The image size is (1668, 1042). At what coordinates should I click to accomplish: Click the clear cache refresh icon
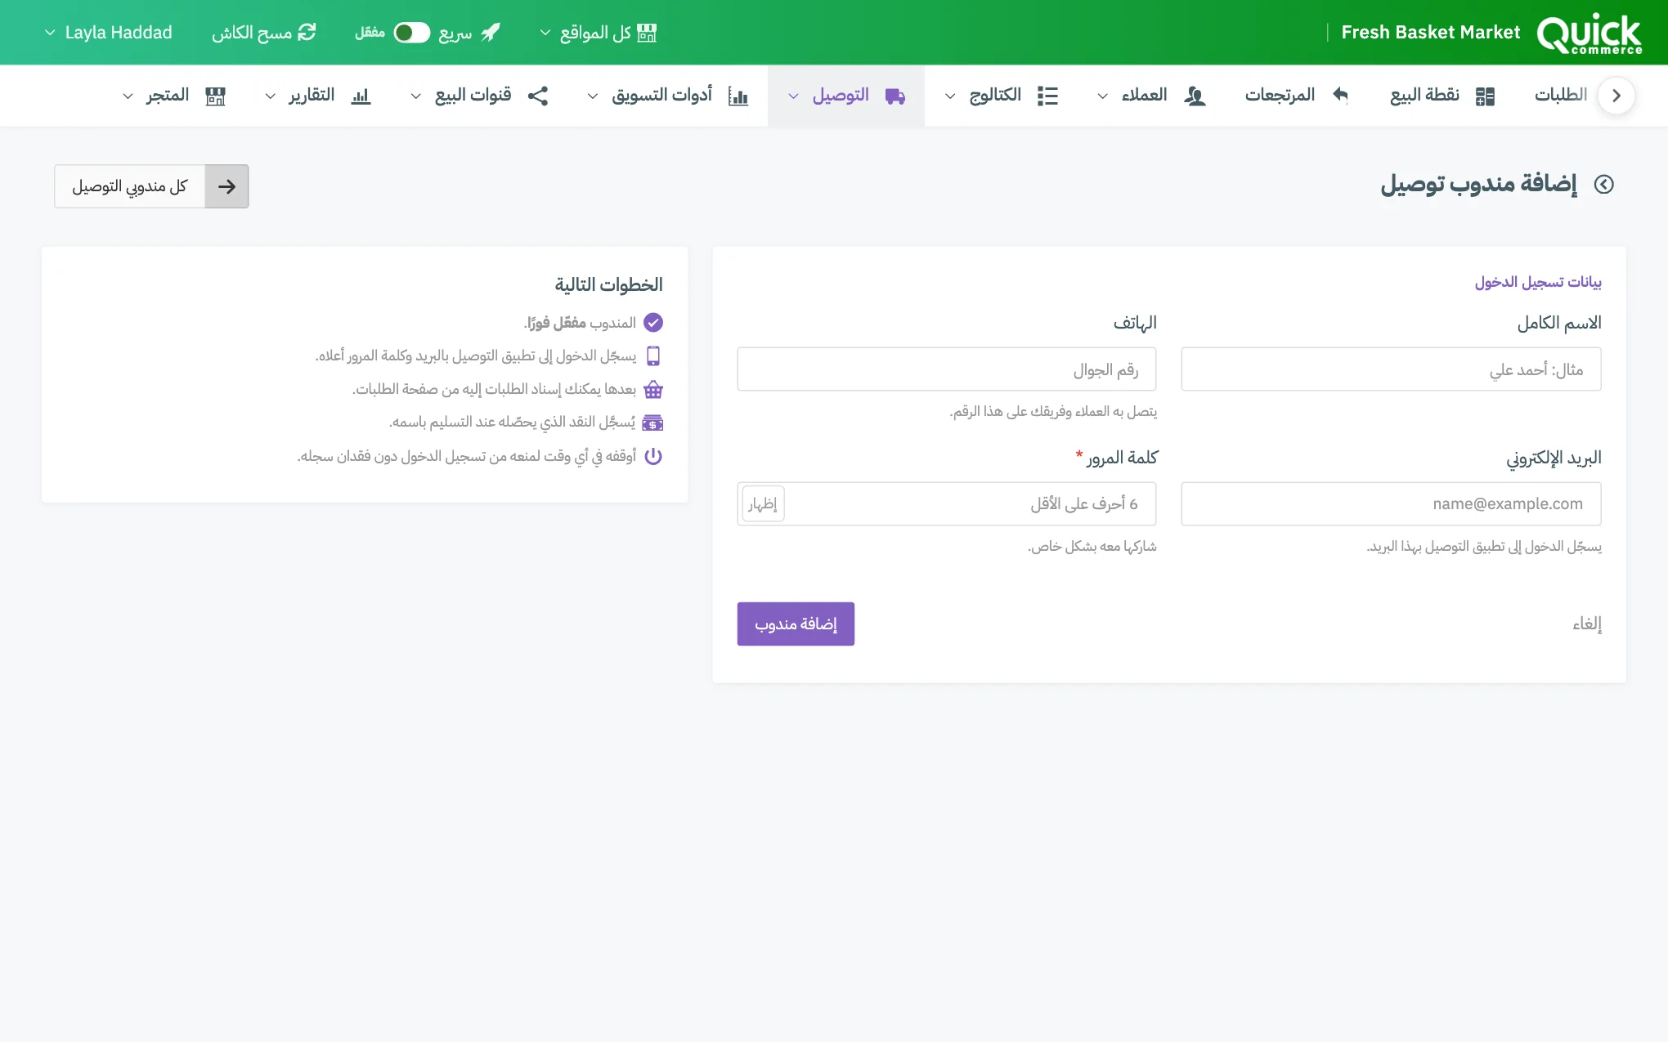pyautogui.click(x=307, y=32)
